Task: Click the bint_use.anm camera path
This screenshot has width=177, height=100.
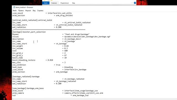Action: point(84,93)
